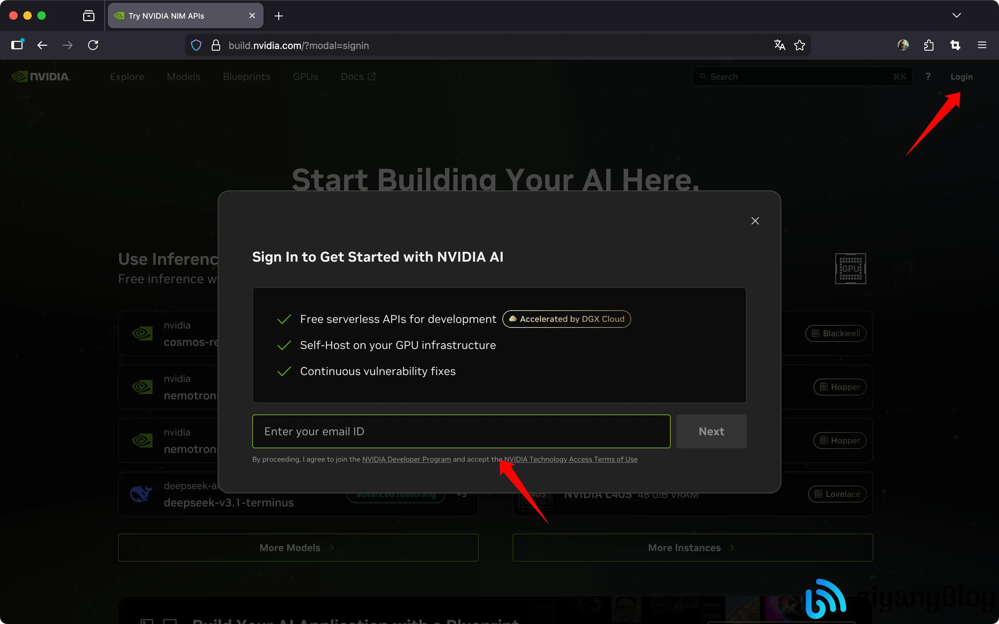Close the sign-in modal dialog

click(755, 221)
